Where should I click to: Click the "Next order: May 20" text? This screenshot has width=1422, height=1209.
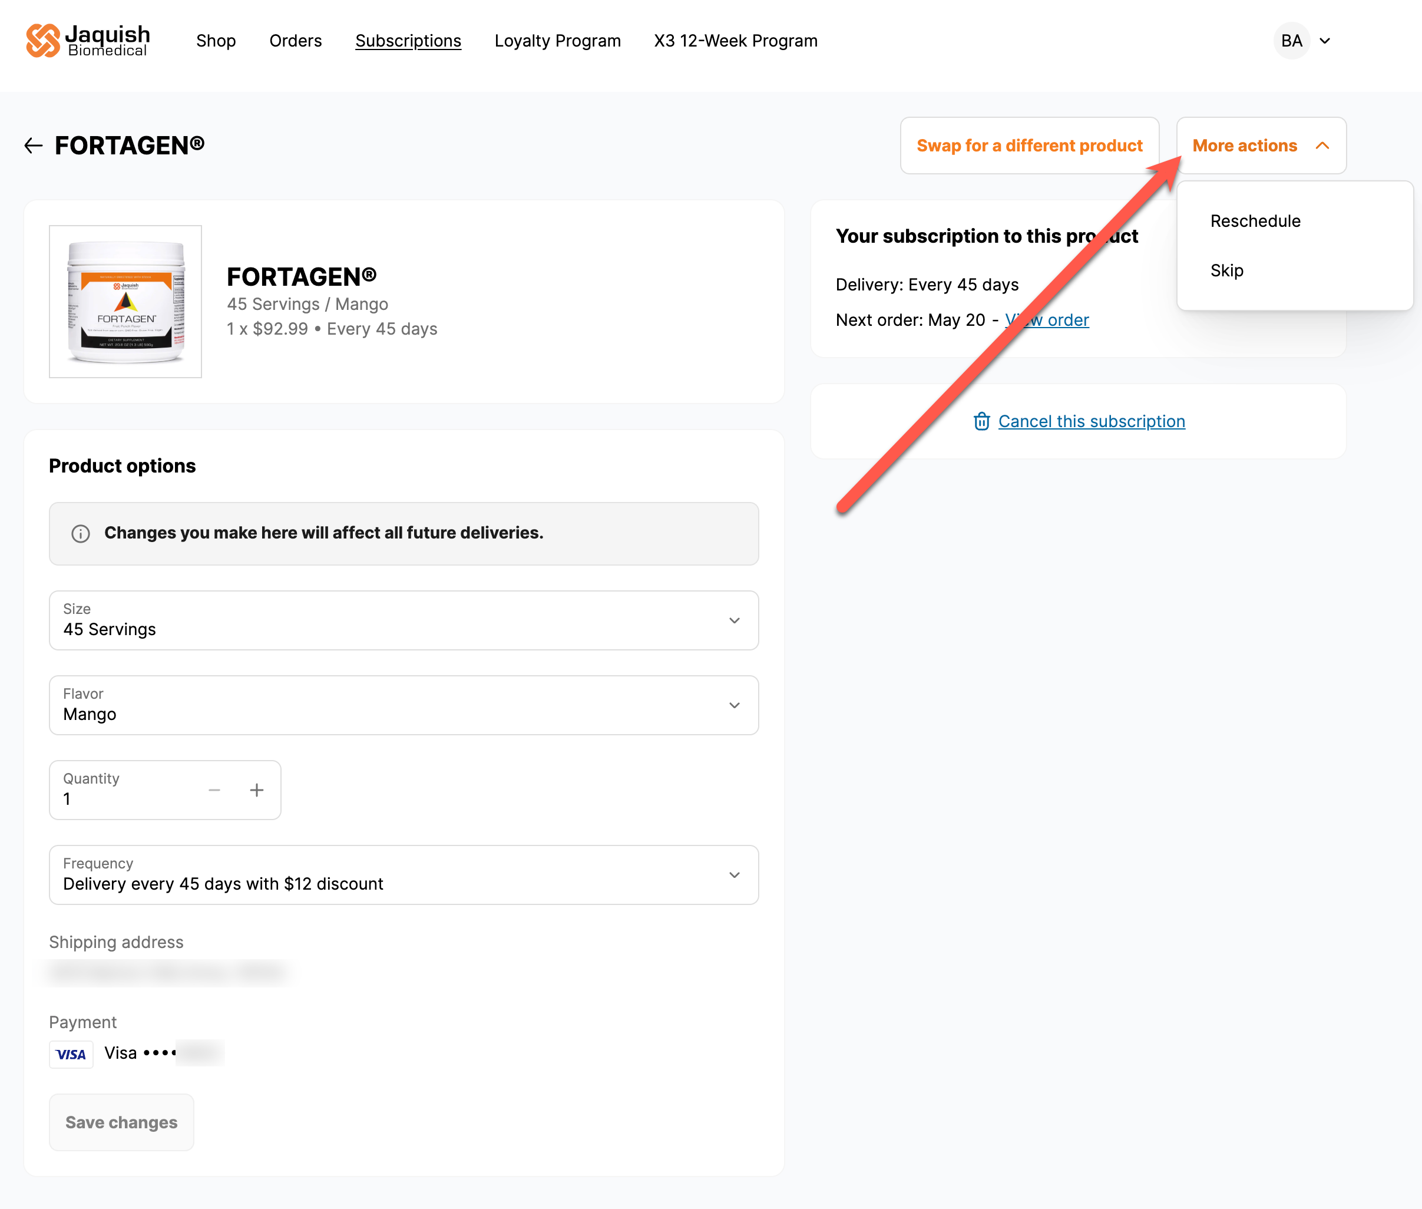tap(910, 320)
